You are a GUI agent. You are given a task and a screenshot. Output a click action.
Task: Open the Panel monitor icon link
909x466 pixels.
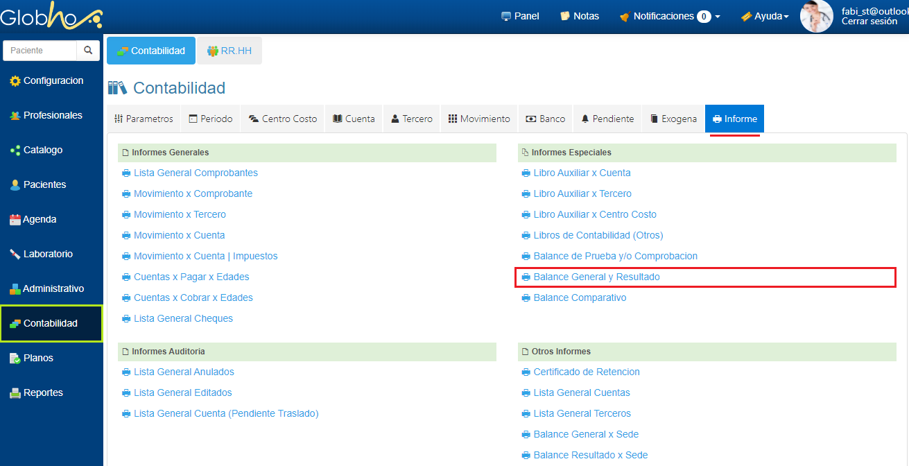pos(520,16)
